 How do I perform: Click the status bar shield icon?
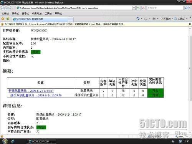2,136
